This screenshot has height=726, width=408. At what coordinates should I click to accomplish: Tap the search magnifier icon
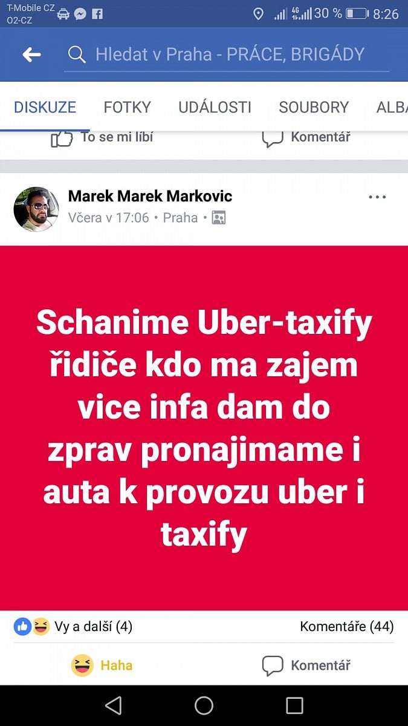point(77,55)
